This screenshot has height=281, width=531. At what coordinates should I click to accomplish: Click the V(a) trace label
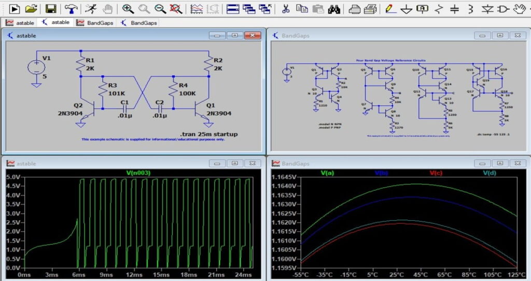pyautogui.click(x=328, y=173)
